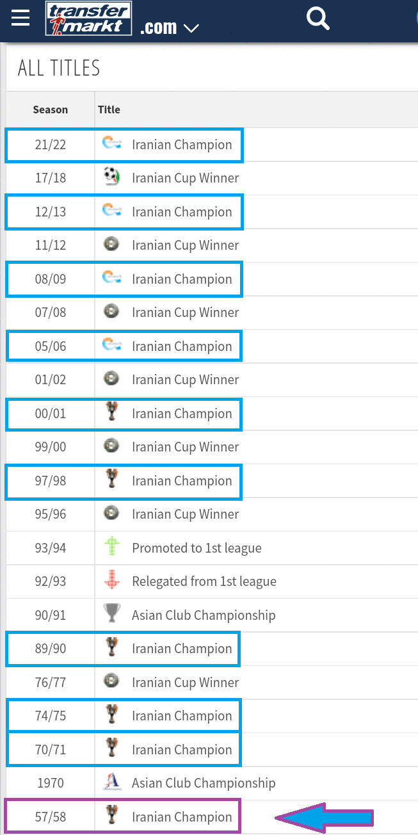Screen dimensions: 418x835
Task: Click the 17/18 Iranian Cup Winner icon
Action: [x=112, y=177]
